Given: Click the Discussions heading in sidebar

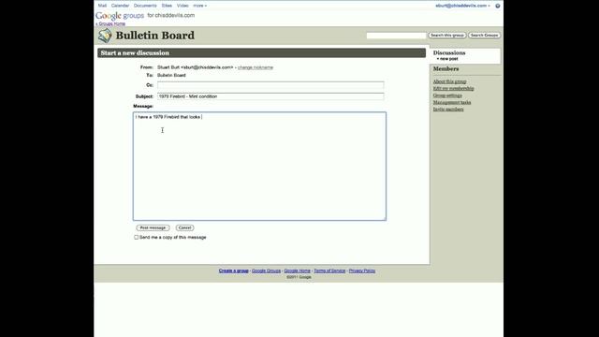Looking at the screenshot, I should point(449,52).
